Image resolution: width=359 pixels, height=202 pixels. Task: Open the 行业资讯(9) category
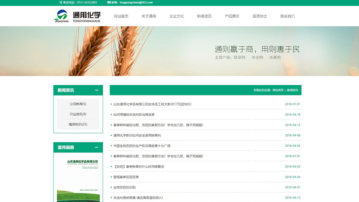click(x=78, y=114)
